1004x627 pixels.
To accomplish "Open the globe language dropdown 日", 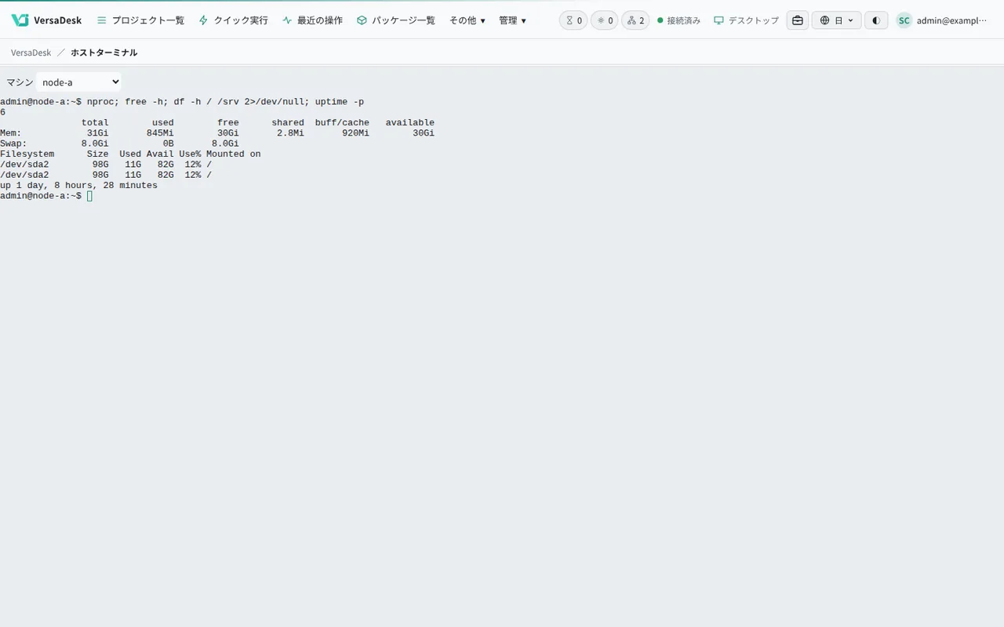I will (x=837, y=20).
